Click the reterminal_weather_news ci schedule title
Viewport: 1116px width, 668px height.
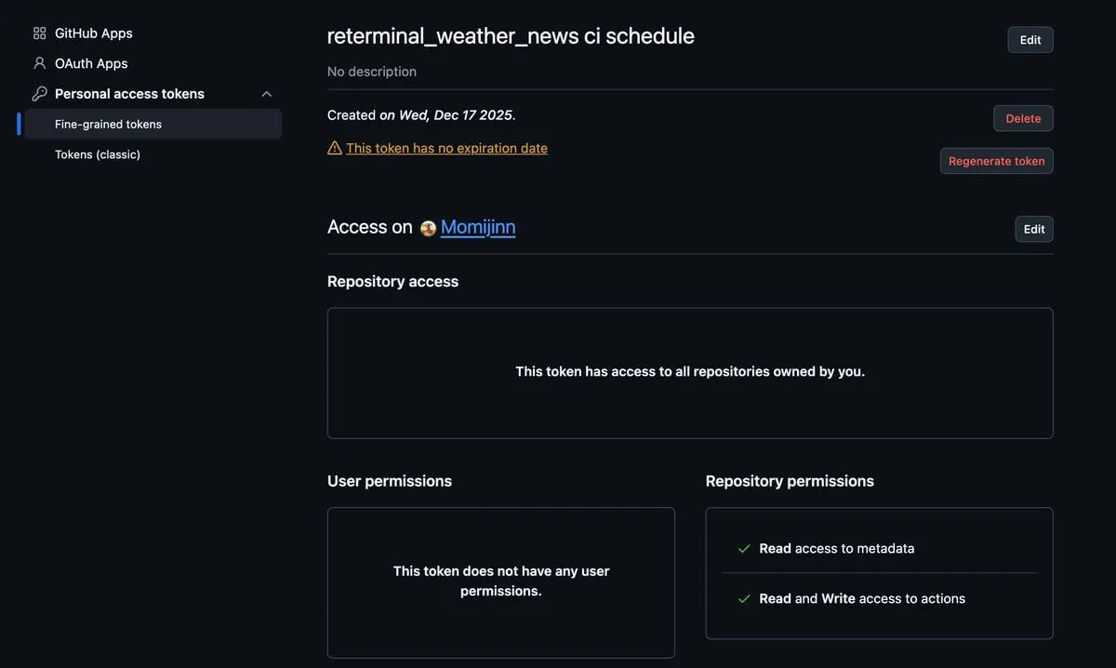pos(511,36)
